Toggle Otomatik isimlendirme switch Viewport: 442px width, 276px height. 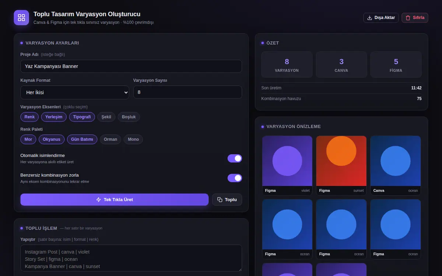(x=235, y=158)
